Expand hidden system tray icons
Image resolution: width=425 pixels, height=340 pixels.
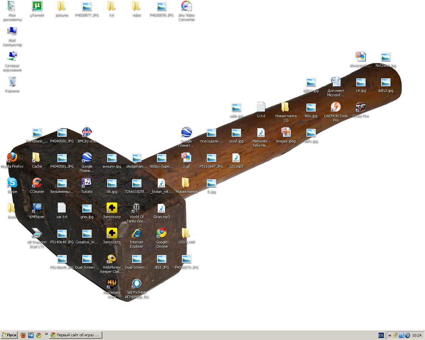(x=390, y=335)
